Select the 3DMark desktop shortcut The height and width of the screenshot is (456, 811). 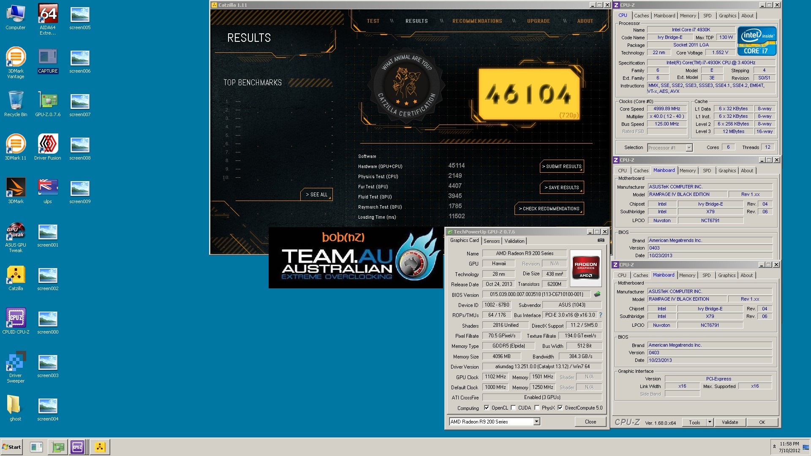tap(16, 191)
